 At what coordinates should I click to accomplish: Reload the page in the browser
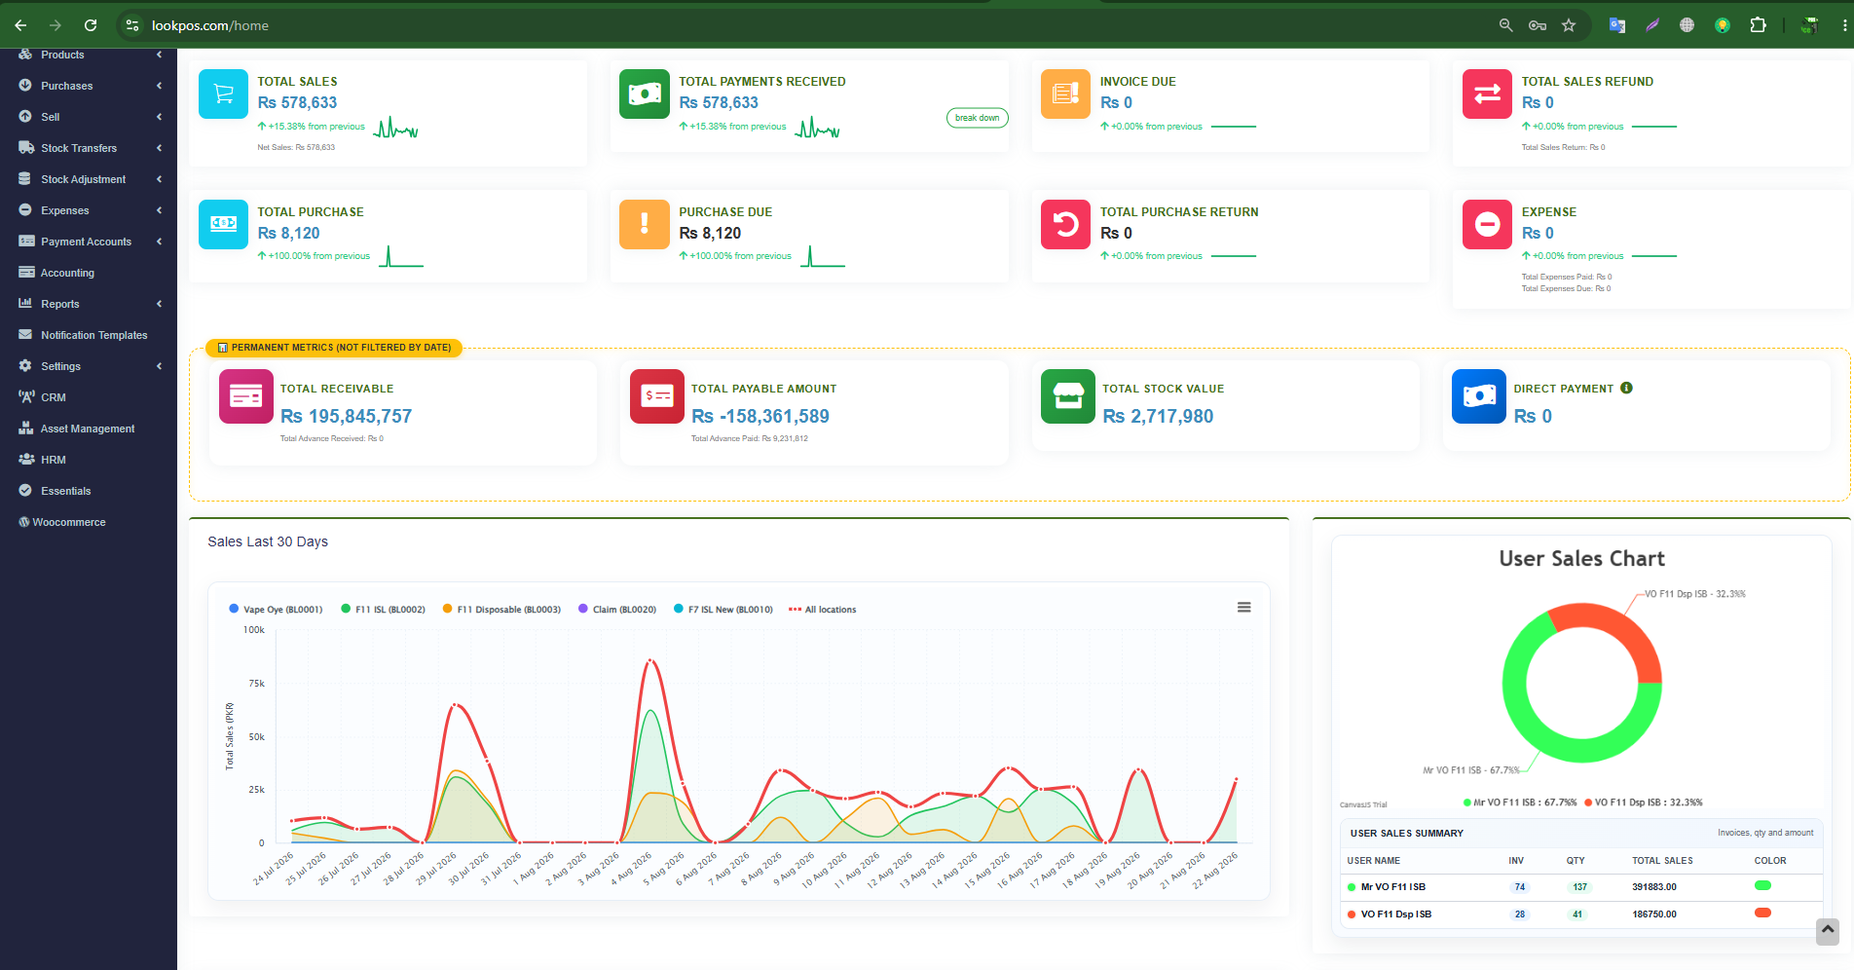91,25
